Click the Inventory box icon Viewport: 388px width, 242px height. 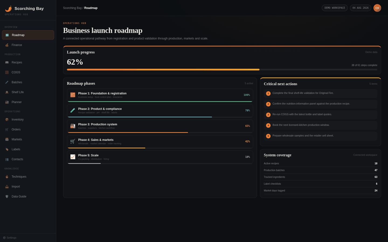[x=7, y=120]
